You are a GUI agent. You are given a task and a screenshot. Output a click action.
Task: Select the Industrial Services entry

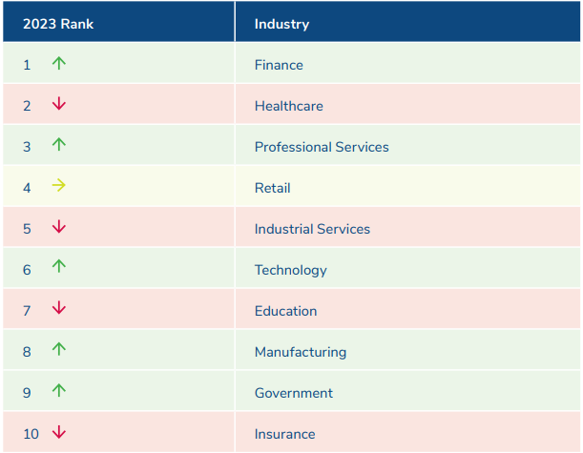point(312,229)
